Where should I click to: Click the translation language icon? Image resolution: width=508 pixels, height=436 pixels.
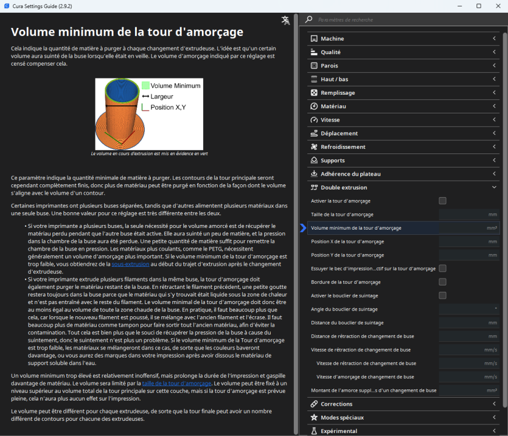point(286,20)
